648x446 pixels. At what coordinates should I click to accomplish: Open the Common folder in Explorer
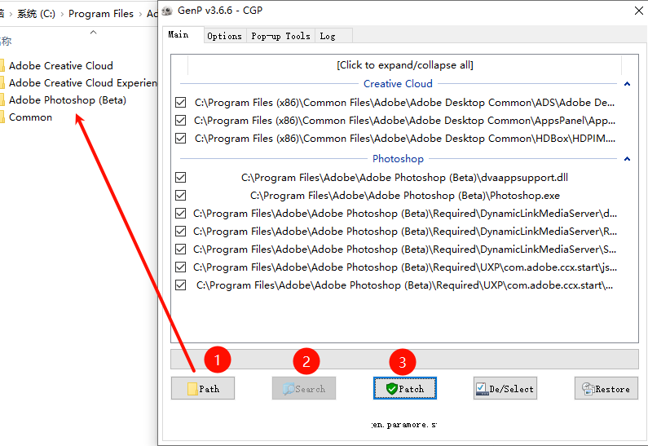point(30,117)
